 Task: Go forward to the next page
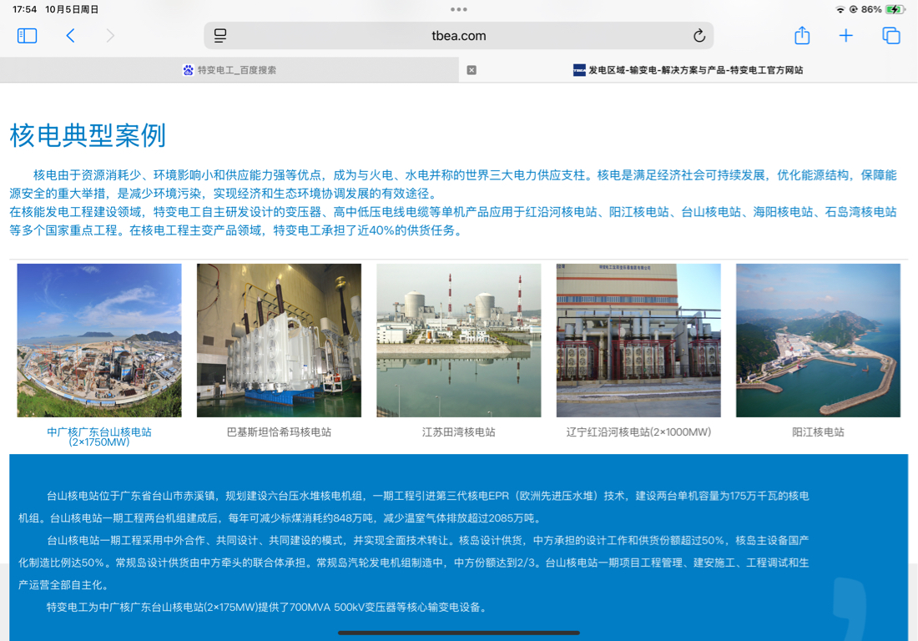[110, 36]
